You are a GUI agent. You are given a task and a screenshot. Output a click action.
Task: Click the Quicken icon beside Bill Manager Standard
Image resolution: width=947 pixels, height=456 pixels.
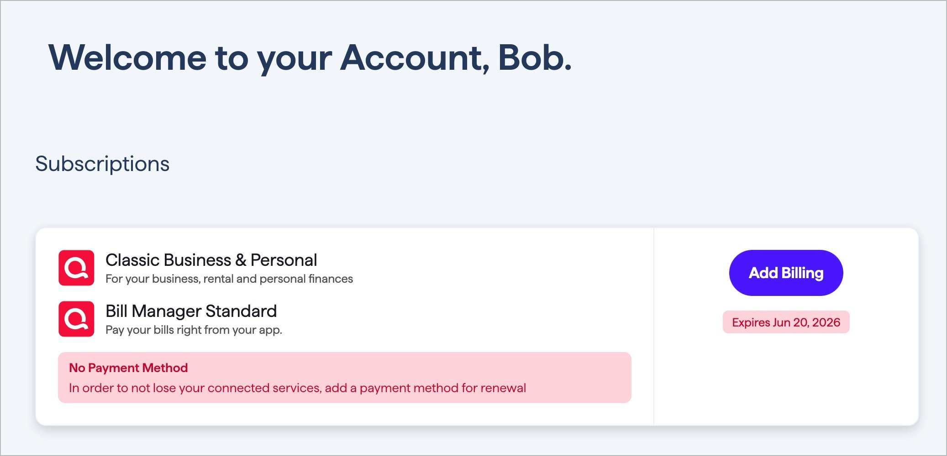(76, 319)
